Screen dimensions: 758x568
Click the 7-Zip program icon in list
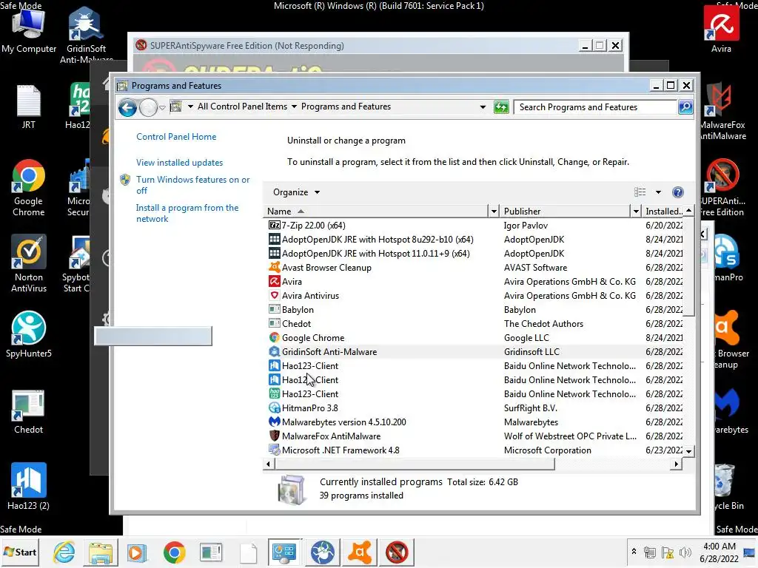point(274,225)
